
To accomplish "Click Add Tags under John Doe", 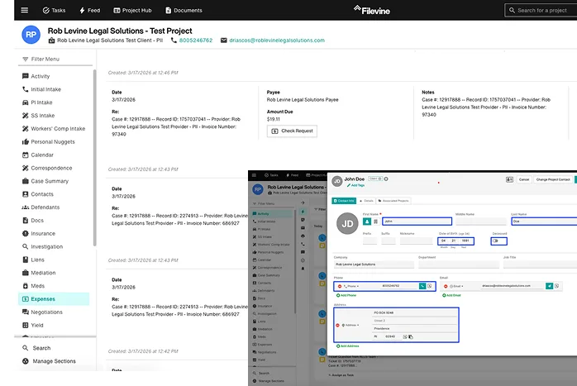I will click(355, 185).
